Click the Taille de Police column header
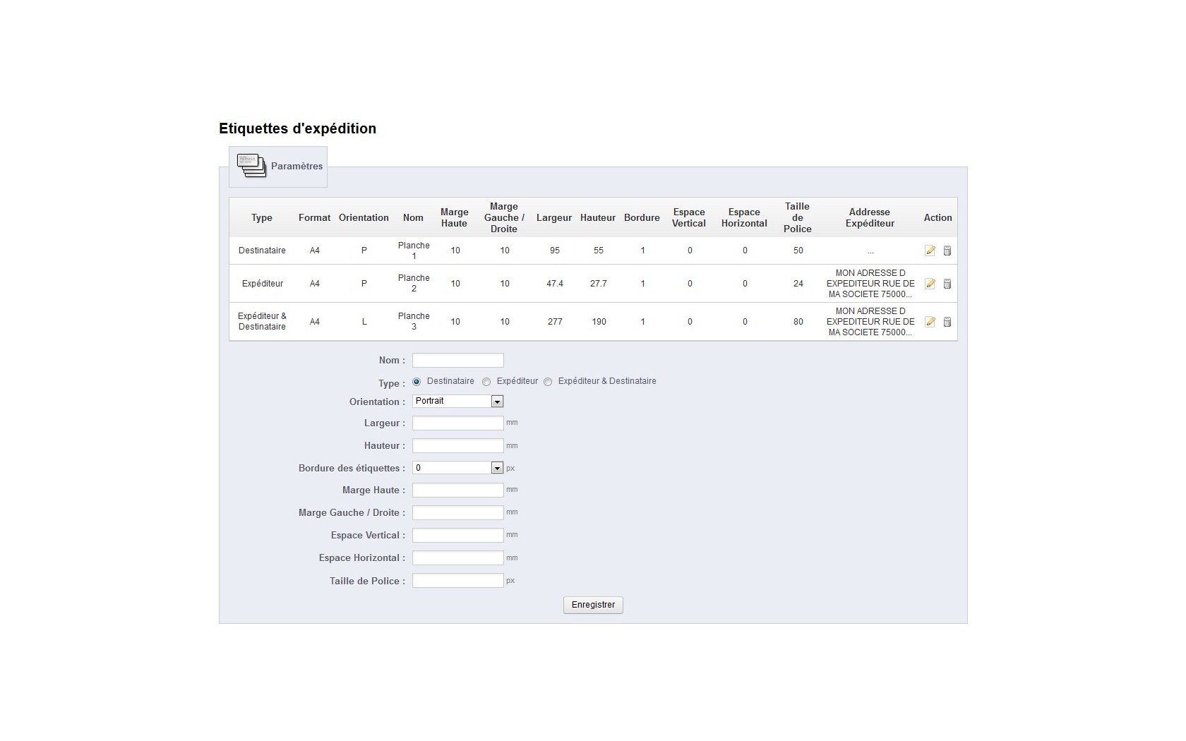Screen dimensions: 1186x741 [798, 217]
